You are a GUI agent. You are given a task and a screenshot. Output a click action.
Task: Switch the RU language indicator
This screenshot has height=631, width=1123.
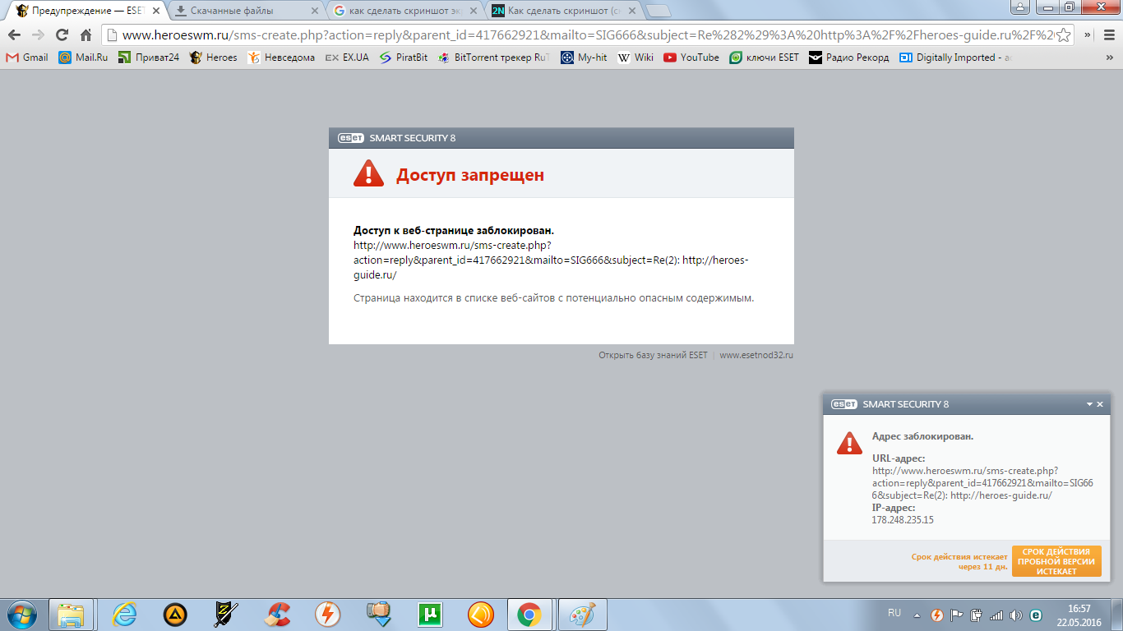(894, 613)
